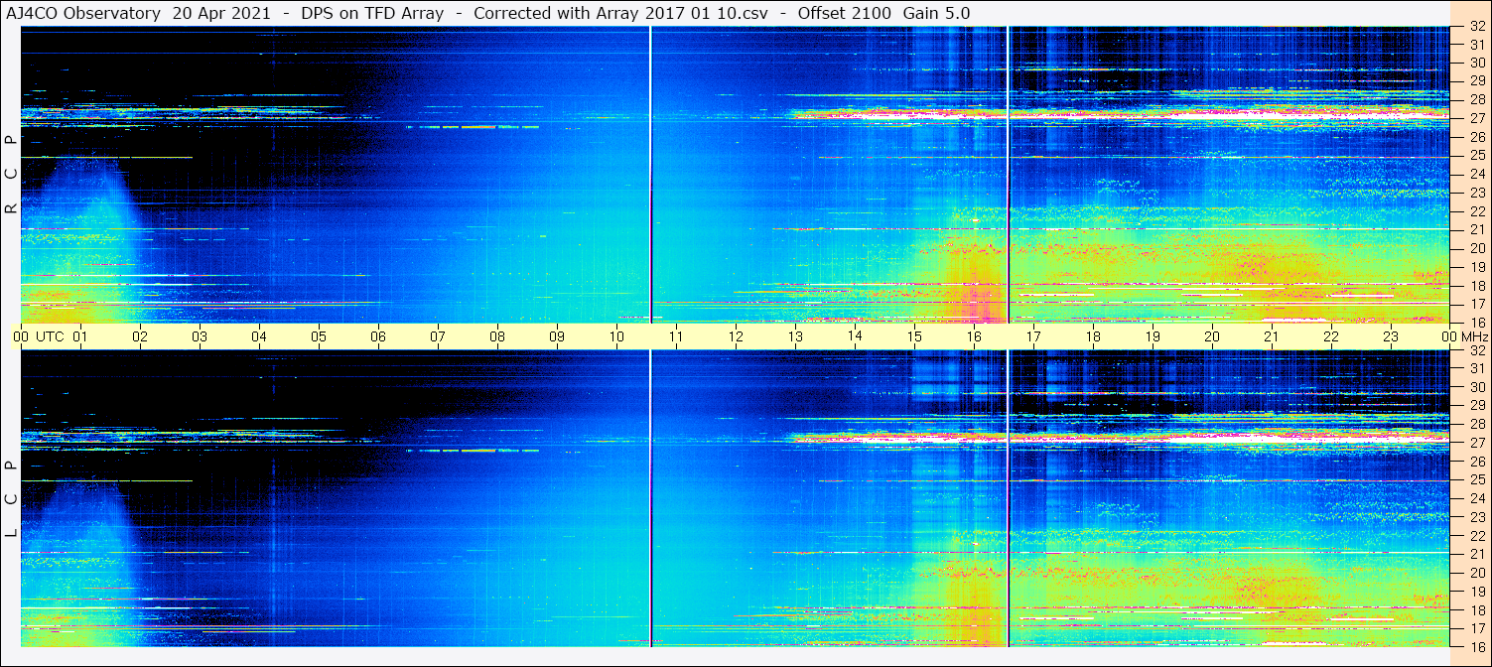Click hour 02 on the UTC time axis
1492x667 pixels.
(140, 336)
